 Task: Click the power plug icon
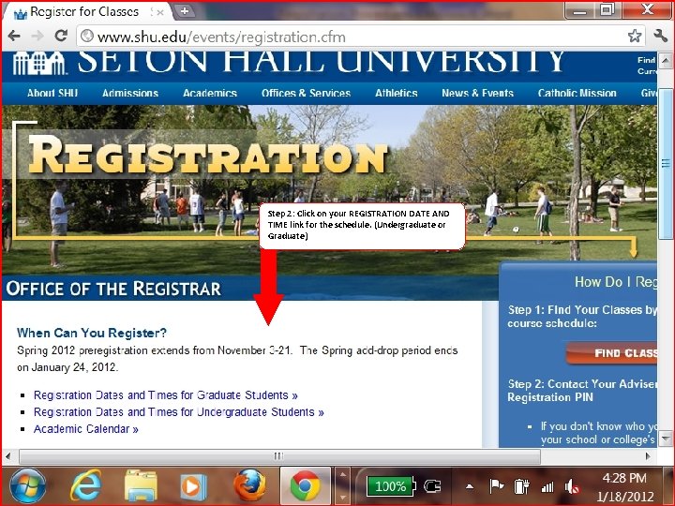point(432,486)
